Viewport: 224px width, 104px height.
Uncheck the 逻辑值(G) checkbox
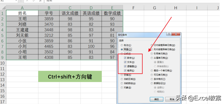125,66
